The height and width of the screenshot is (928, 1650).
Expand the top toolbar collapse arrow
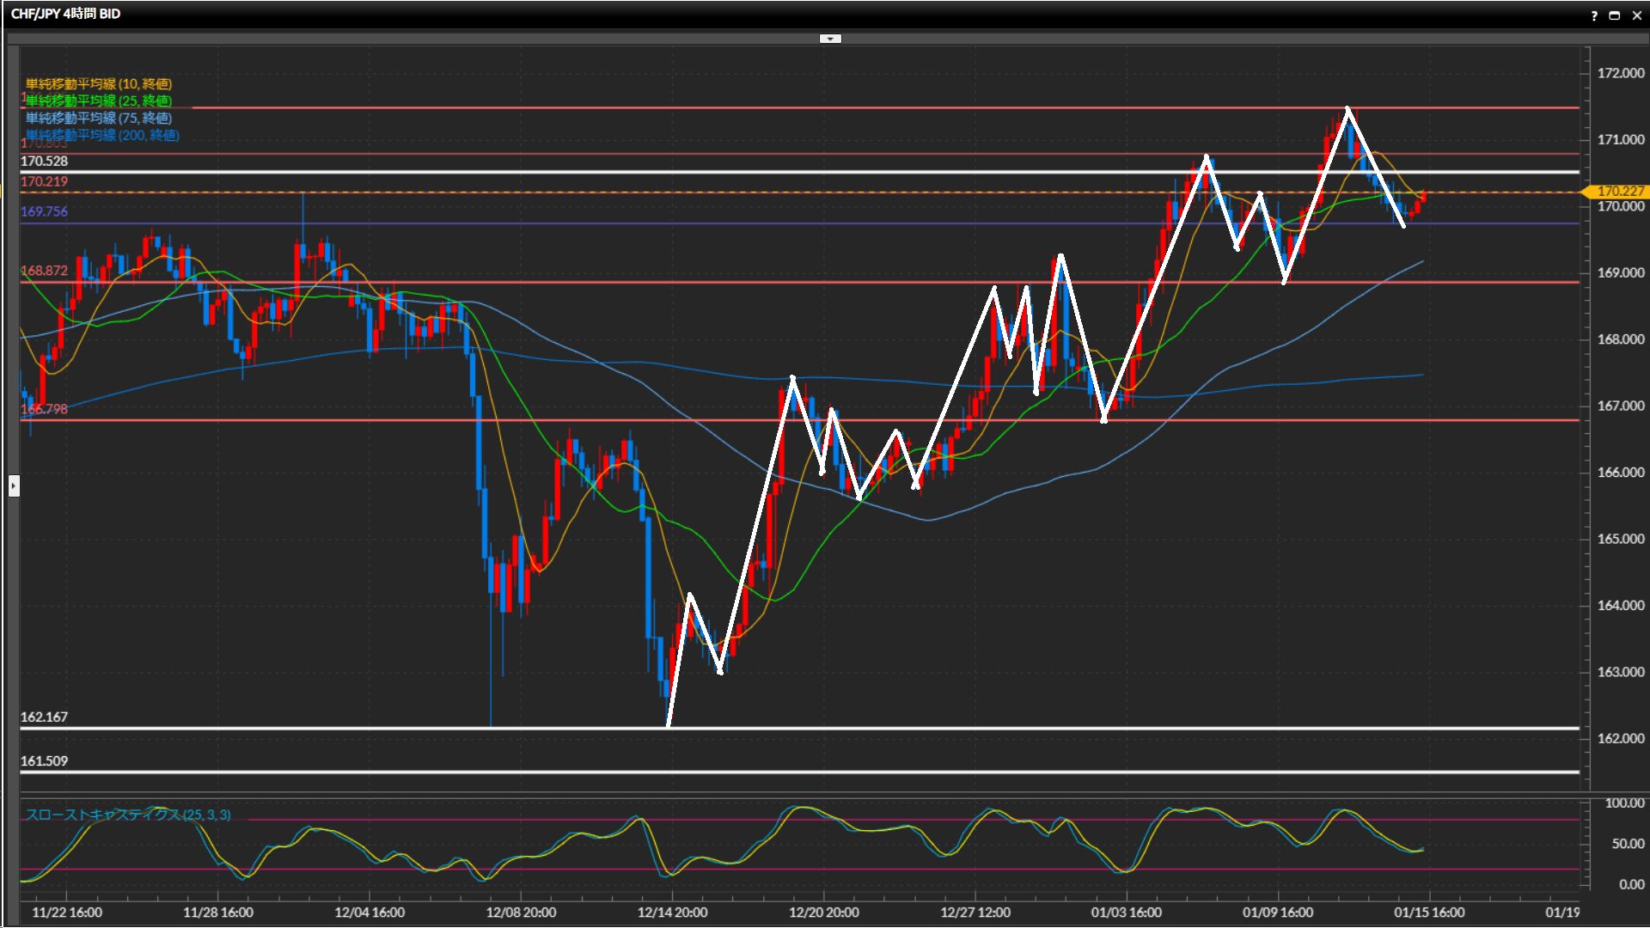point(830,39)
